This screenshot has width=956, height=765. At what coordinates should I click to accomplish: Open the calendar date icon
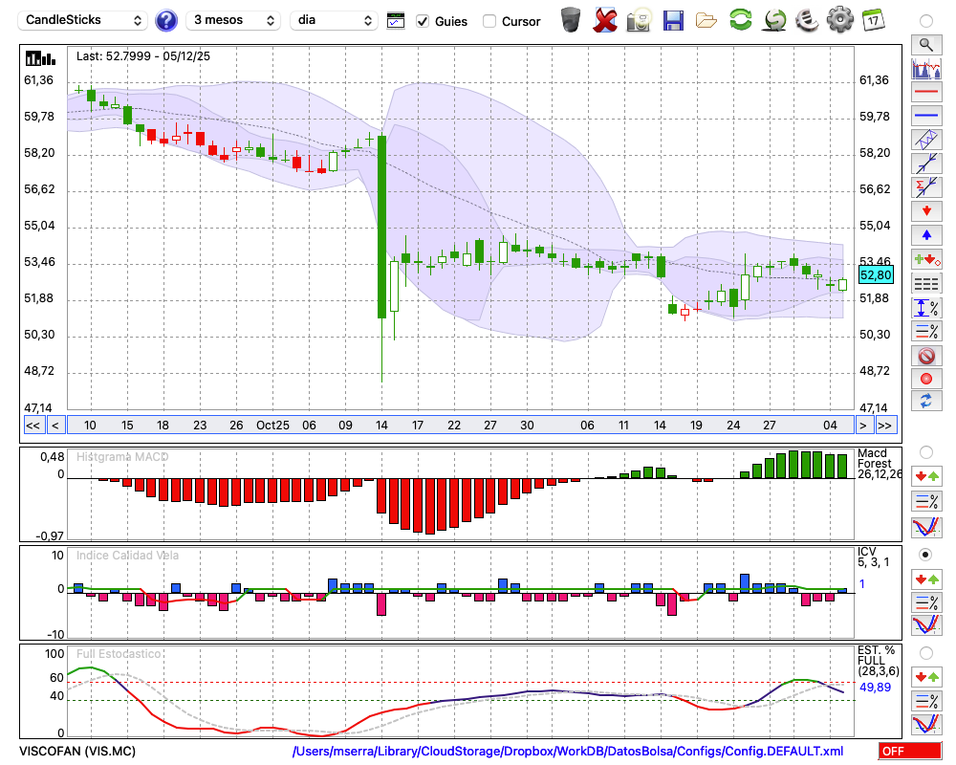(872, 19)
